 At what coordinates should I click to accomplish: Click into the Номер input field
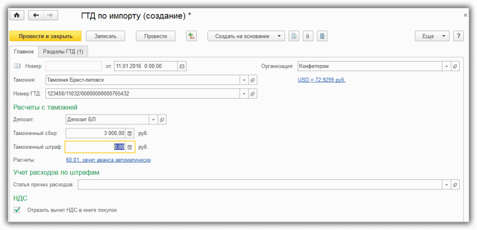click(x=73, y=66)
